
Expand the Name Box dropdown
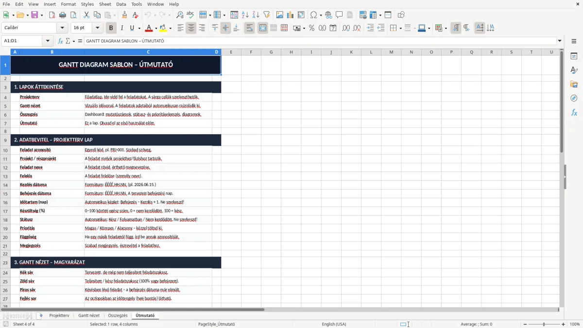(x=48, y=41)
